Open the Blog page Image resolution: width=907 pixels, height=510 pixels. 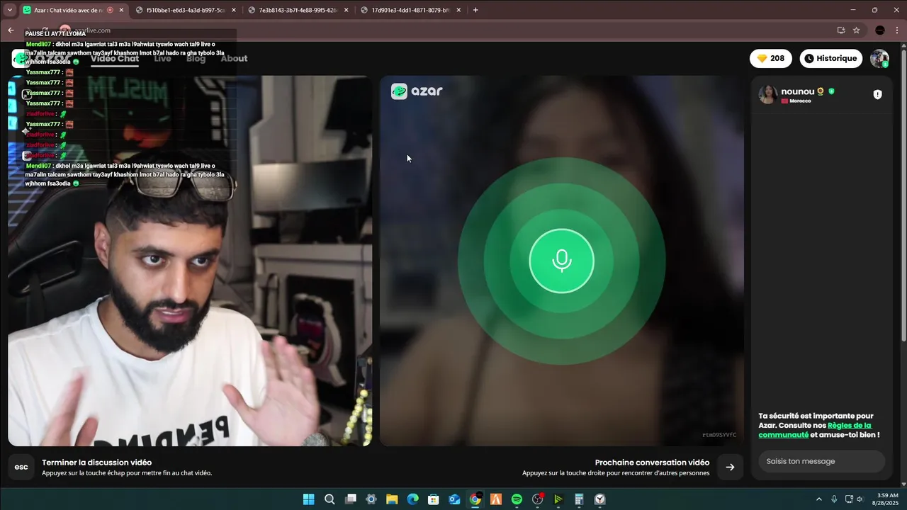click(196, 59)
